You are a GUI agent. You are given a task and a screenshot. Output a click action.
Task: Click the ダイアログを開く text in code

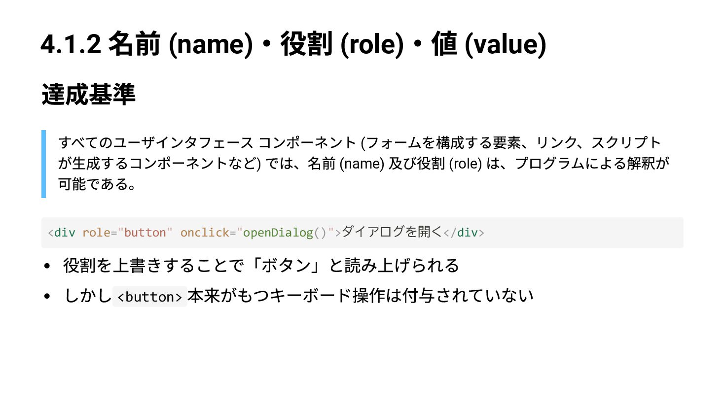pos(392,232)
